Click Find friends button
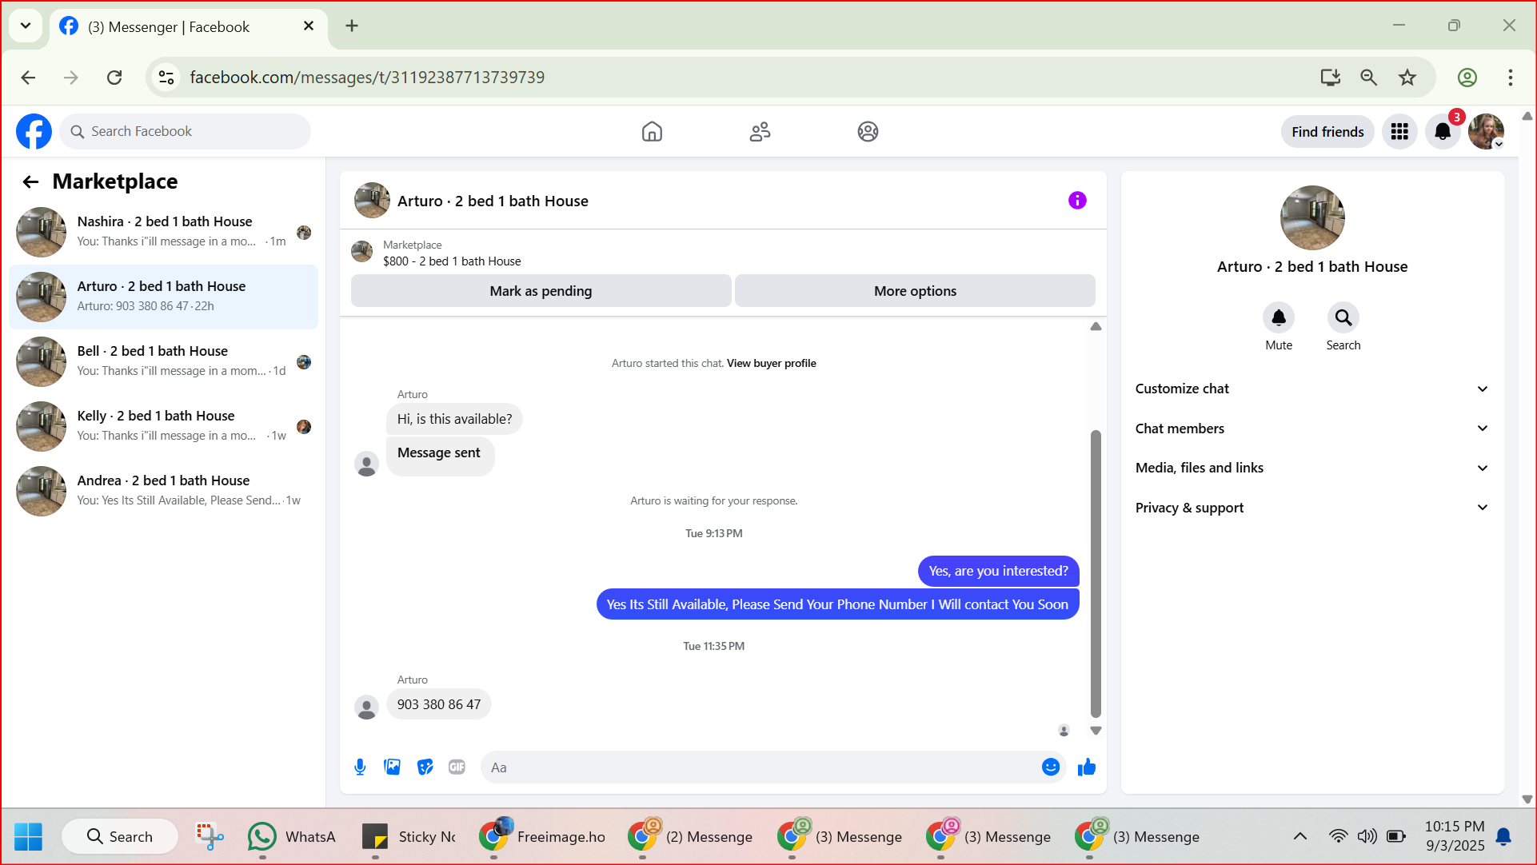Screen dimensions: 1537x865 tap(1327, 132)
